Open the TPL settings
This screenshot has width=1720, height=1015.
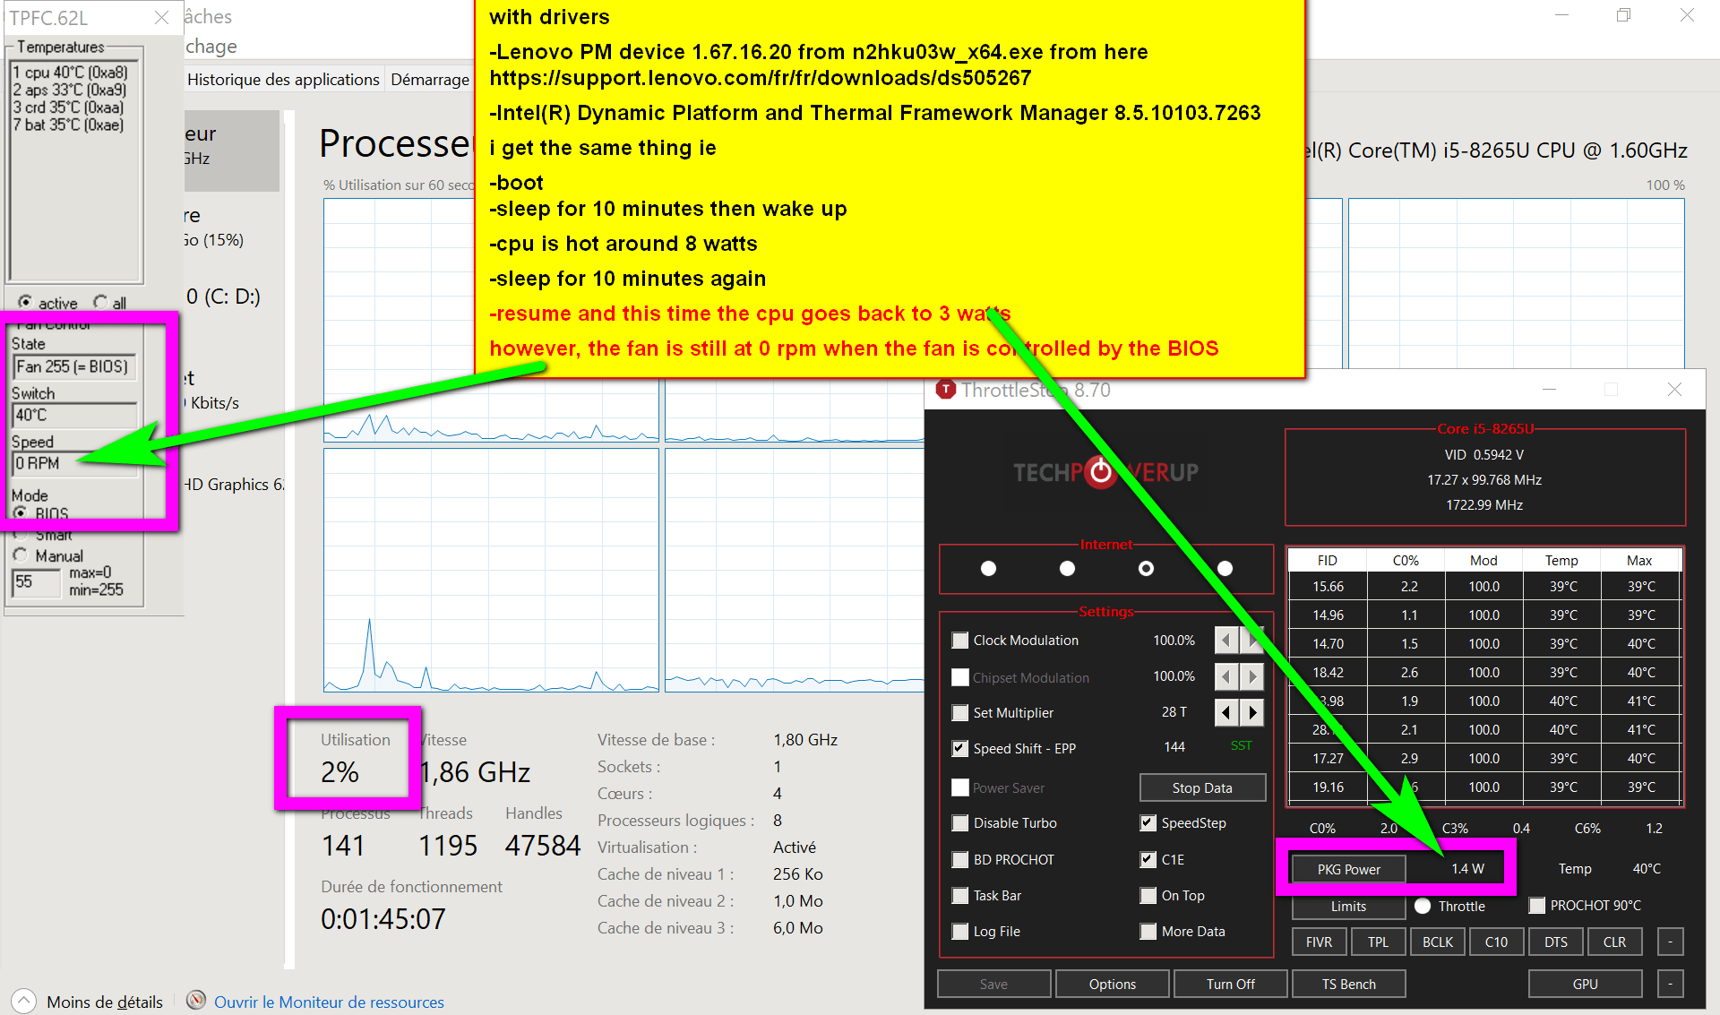1378,942
